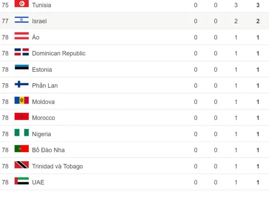Click Tunisia's total medal count 3
This screenshot has height=204, width=269.
coord(258,5)
